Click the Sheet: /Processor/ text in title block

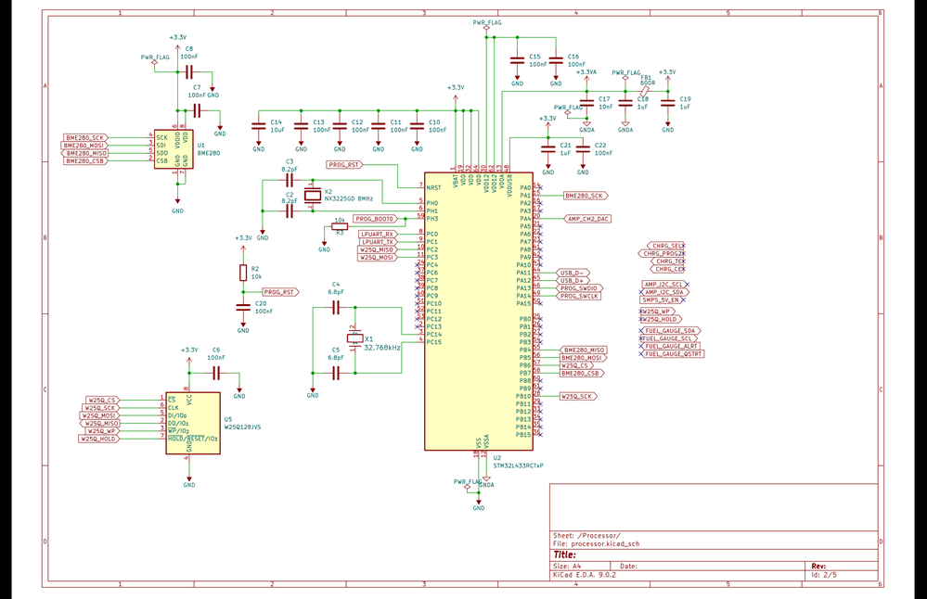585,536
